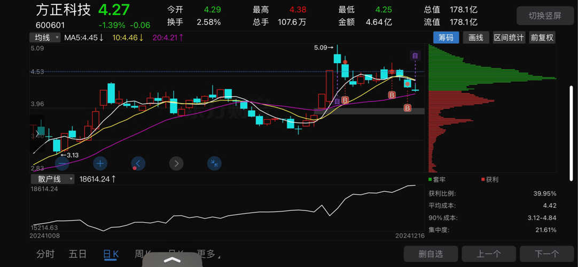
Task: Tap the 流值 float value 178.1亿
Action: click(464, 22)
